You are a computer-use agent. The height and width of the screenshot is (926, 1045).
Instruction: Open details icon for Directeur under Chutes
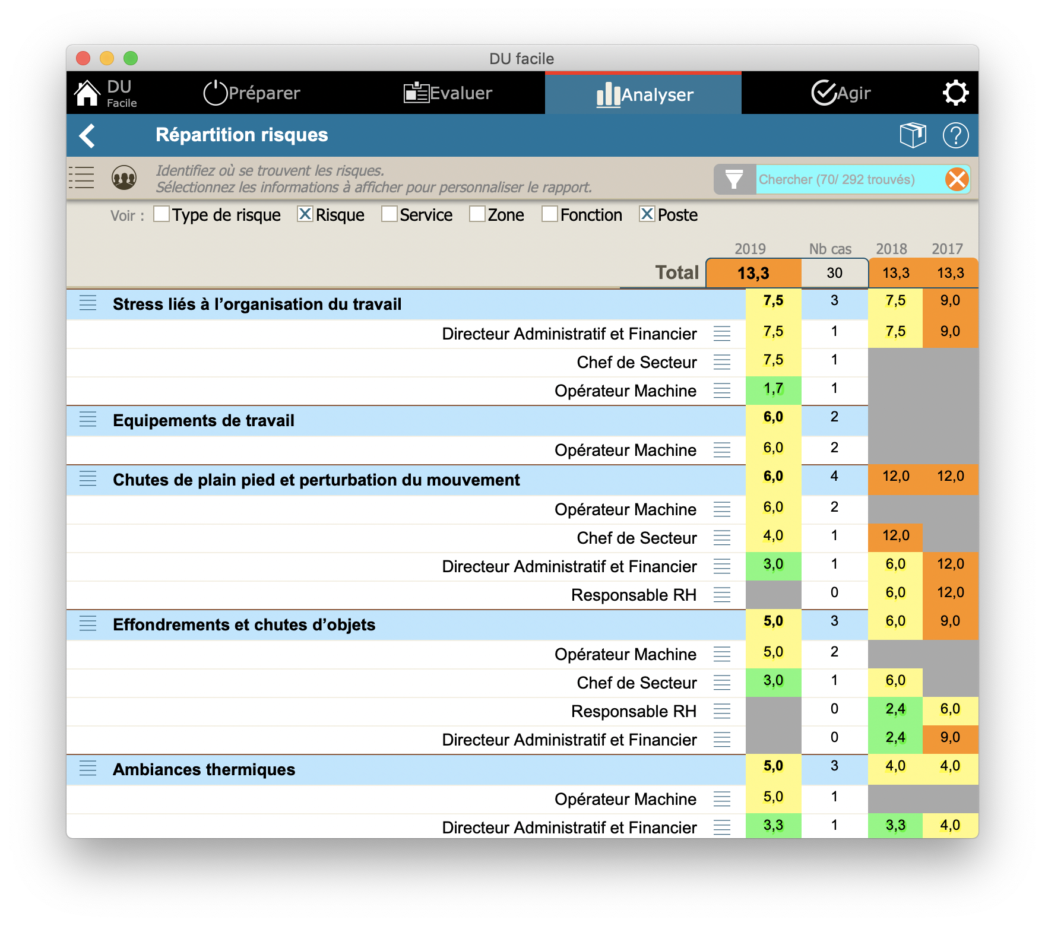click(x=722, y=566)
